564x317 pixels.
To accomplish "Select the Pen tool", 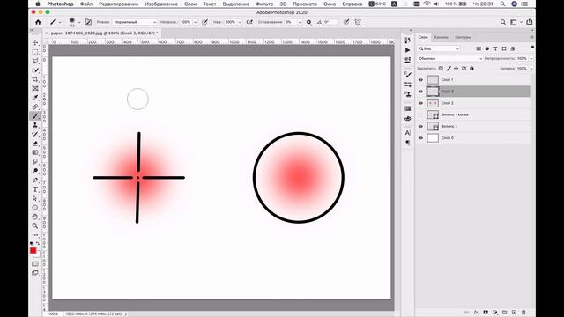I will coord(35,180).
